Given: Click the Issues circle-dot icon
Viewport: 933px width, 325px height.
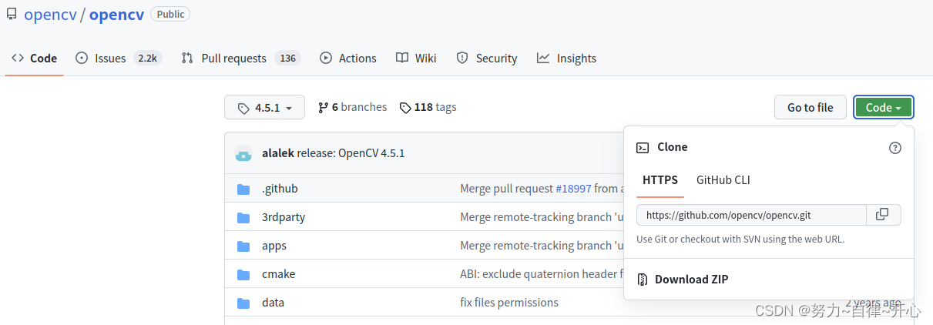Looking at the screenshot, I should coord(82,58).
